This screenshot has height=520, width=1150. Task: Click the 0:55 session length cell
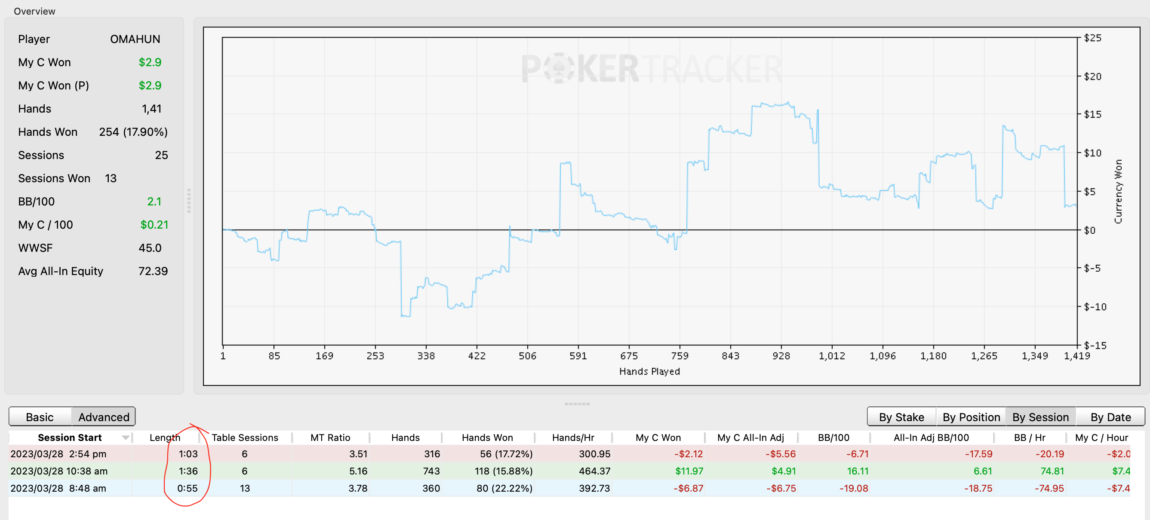187,487
